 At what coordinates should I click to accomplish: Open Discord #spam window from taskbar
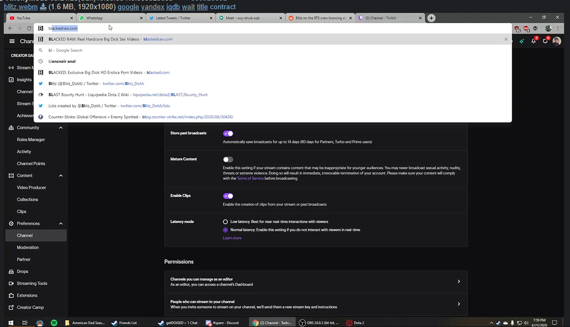point(222,323)
